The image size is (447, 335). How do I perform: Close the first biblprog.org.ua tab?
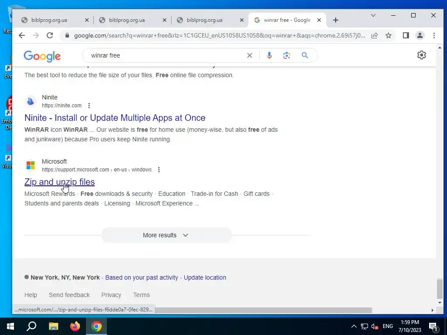point(87,20)
